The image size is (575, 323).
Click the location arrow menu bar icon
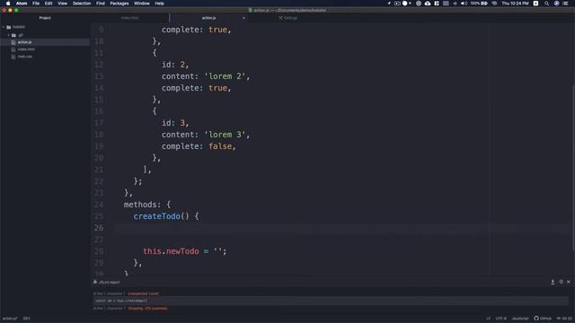pyautogui.click(x=389, y=4)
